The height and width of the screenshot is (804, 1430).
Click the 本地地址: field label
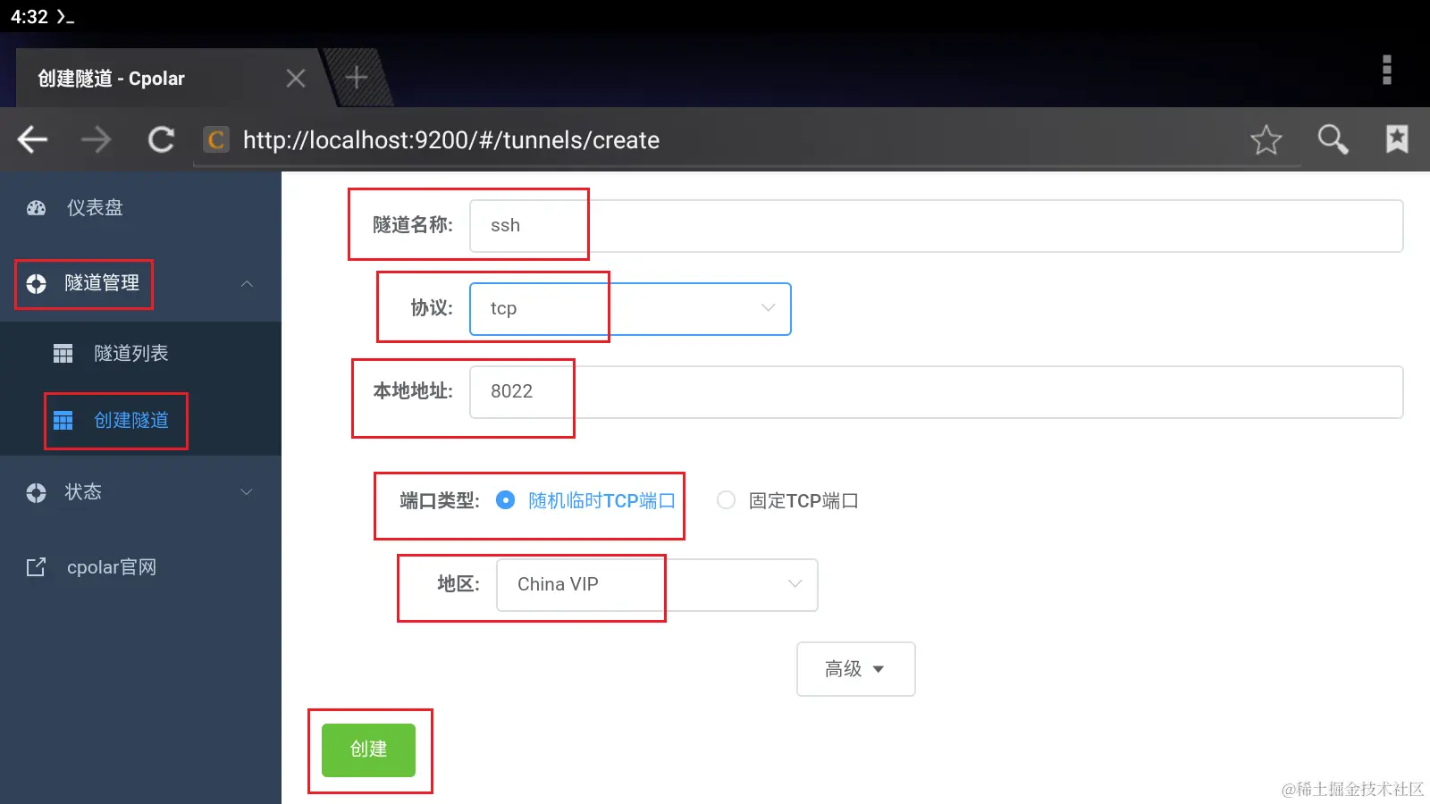(413, 391)
